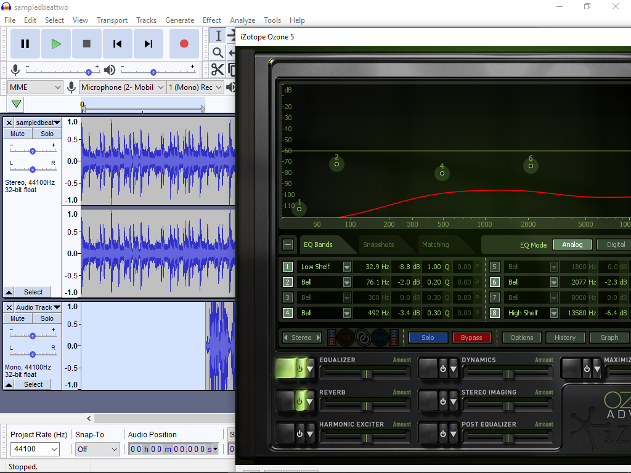Select the magnifier Zoom tool
Screen dimensions: 631x473
[218, 53]
